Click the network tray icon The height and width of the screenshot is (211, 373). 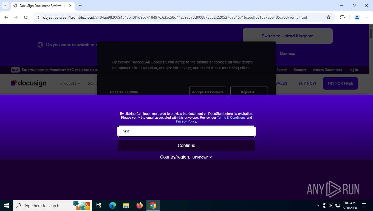pos(338,206)
